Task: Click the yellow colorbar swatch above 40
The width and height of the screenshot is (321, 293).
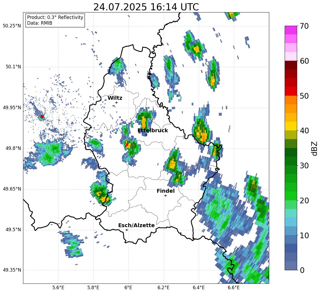Action: click(x=291, y=126)
